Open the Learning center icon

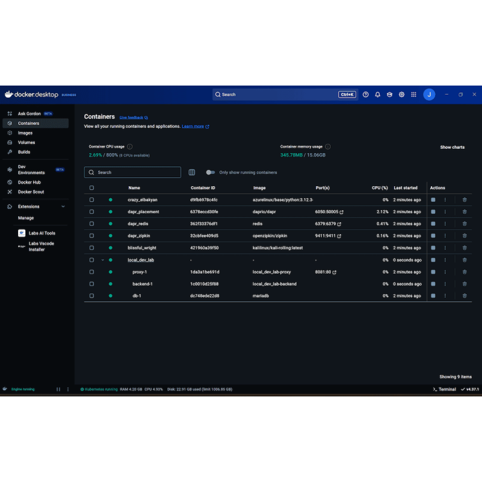point(389,95)
